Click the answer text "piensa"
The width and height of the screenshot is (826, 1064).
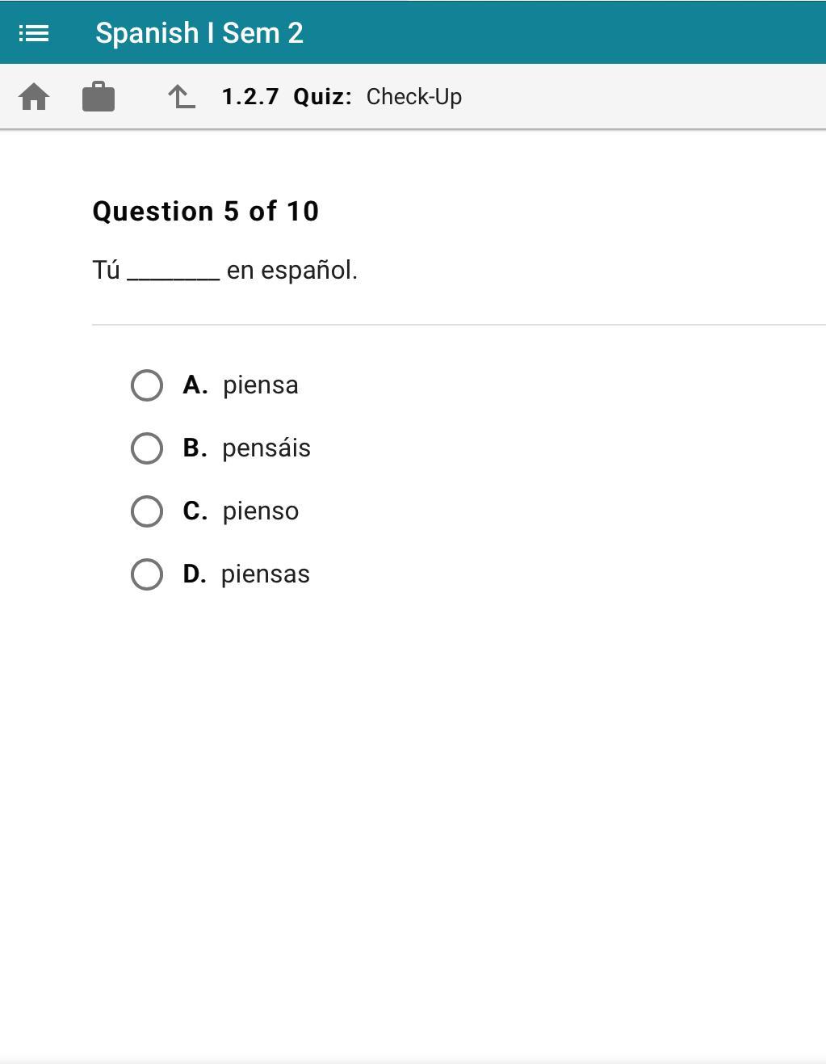tap(260, 385)
